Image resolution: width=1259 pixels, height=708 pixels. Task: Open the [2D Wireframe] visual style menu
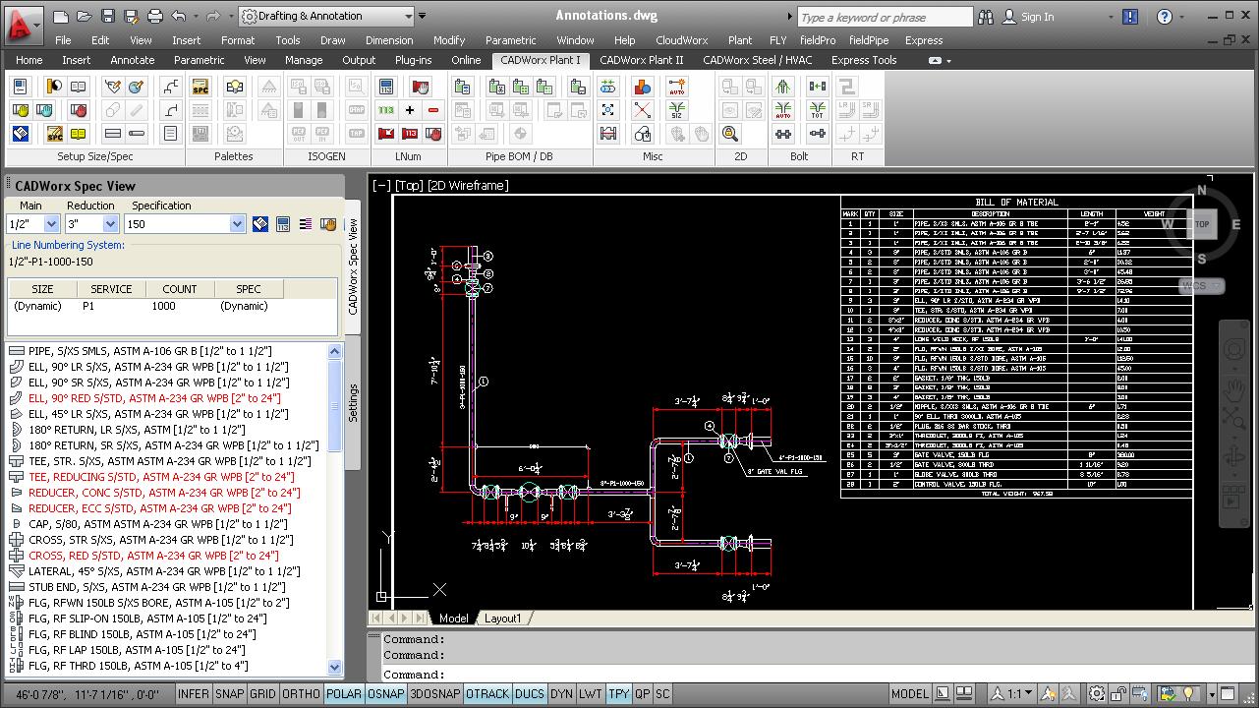point(467,185)
